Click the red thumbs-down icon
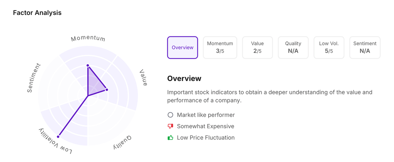394x162 pixels. [x=170, y=126]
